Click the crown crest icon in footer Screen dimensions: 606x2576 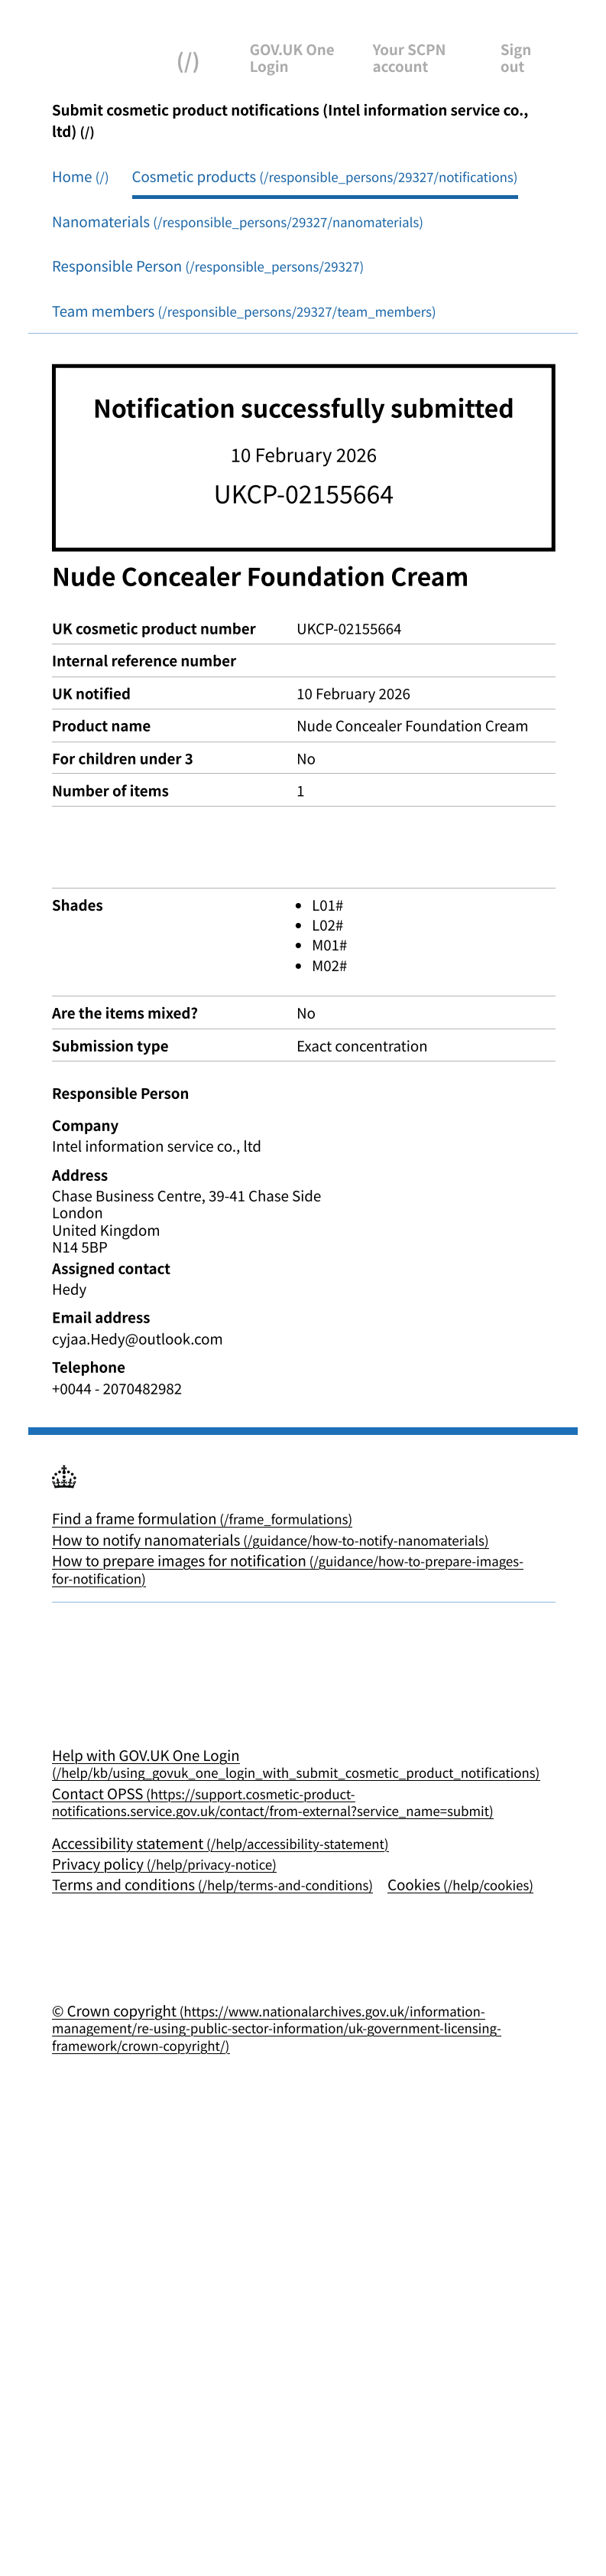point(64,1476)
